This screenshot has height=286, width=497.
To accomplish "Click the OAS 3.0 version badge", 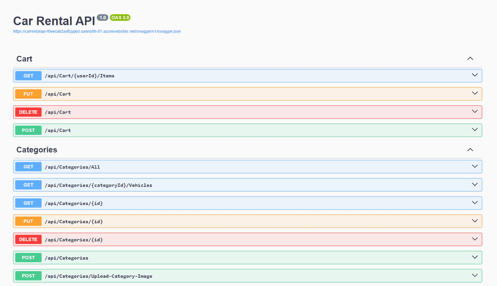I will 120,17.
